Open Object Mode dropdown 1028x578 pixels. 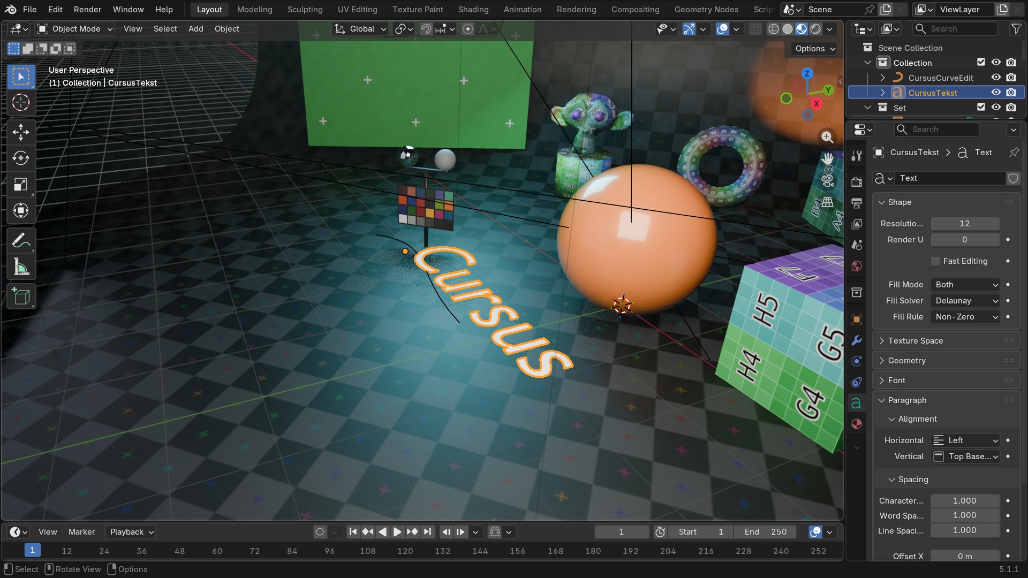point(75,29)
